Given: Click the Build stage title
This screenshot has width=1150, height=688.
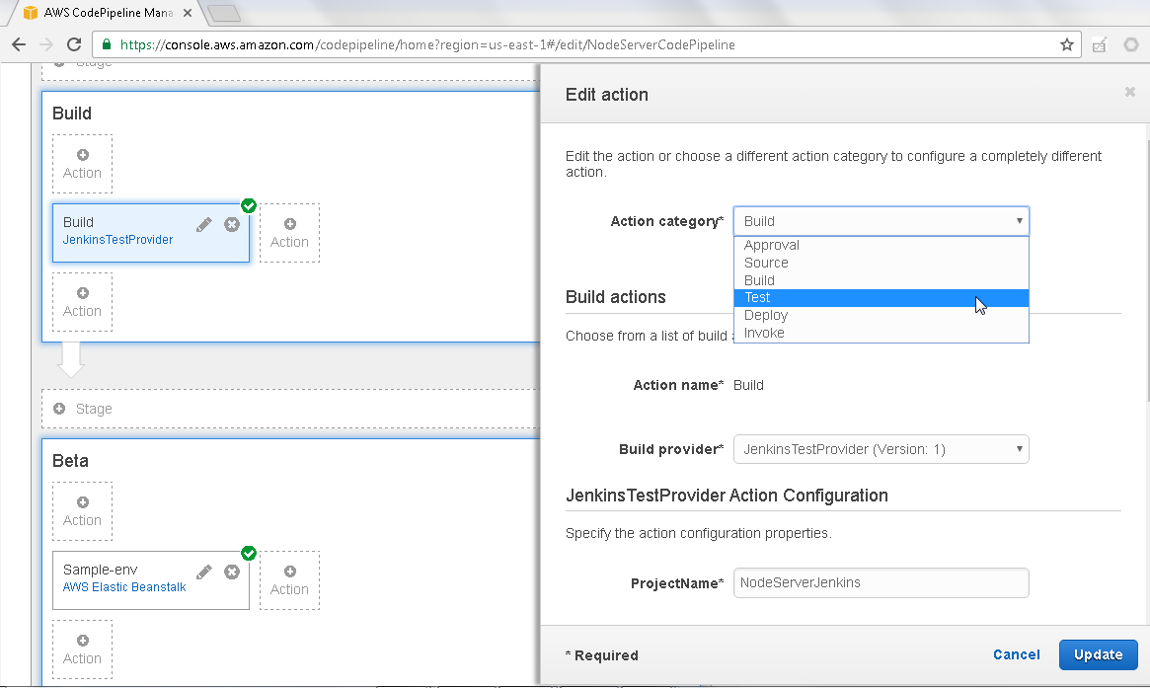Looking at the screenshot, I should (x=72, y=114).
